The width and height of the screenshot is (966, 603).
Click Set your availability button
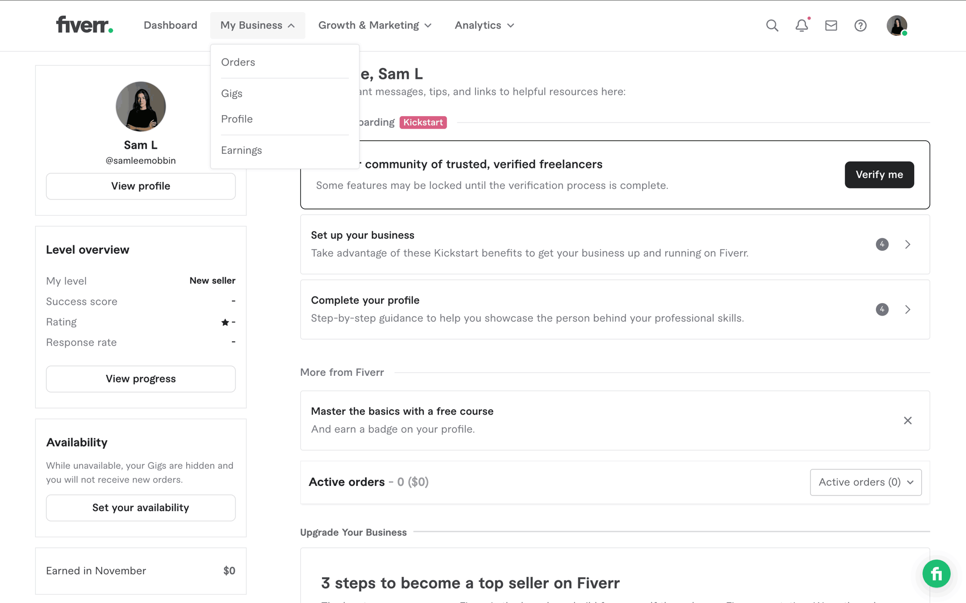(141, 508)
